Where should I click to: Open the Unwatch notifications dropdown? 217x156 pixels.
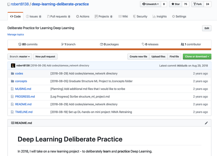[151, 4]
